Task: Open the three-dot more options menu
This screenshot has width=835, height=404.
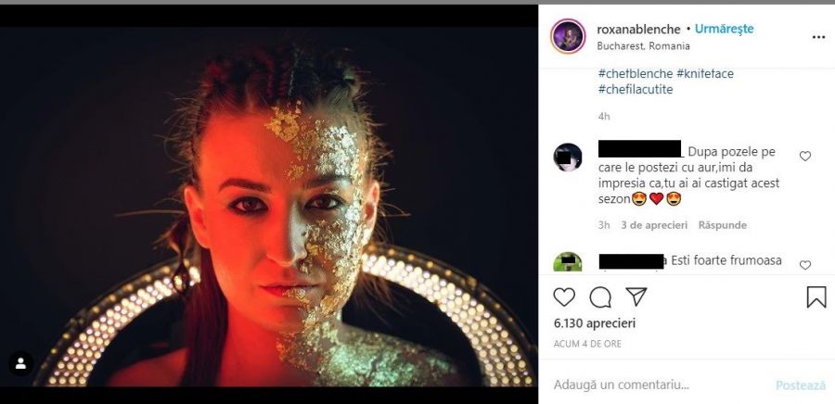Action: click(x=818, y=37)
